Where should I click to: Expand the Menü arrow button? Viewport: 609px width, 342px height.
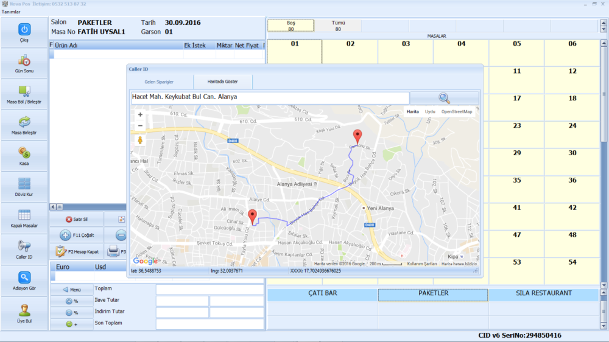(x=71, y=290)
